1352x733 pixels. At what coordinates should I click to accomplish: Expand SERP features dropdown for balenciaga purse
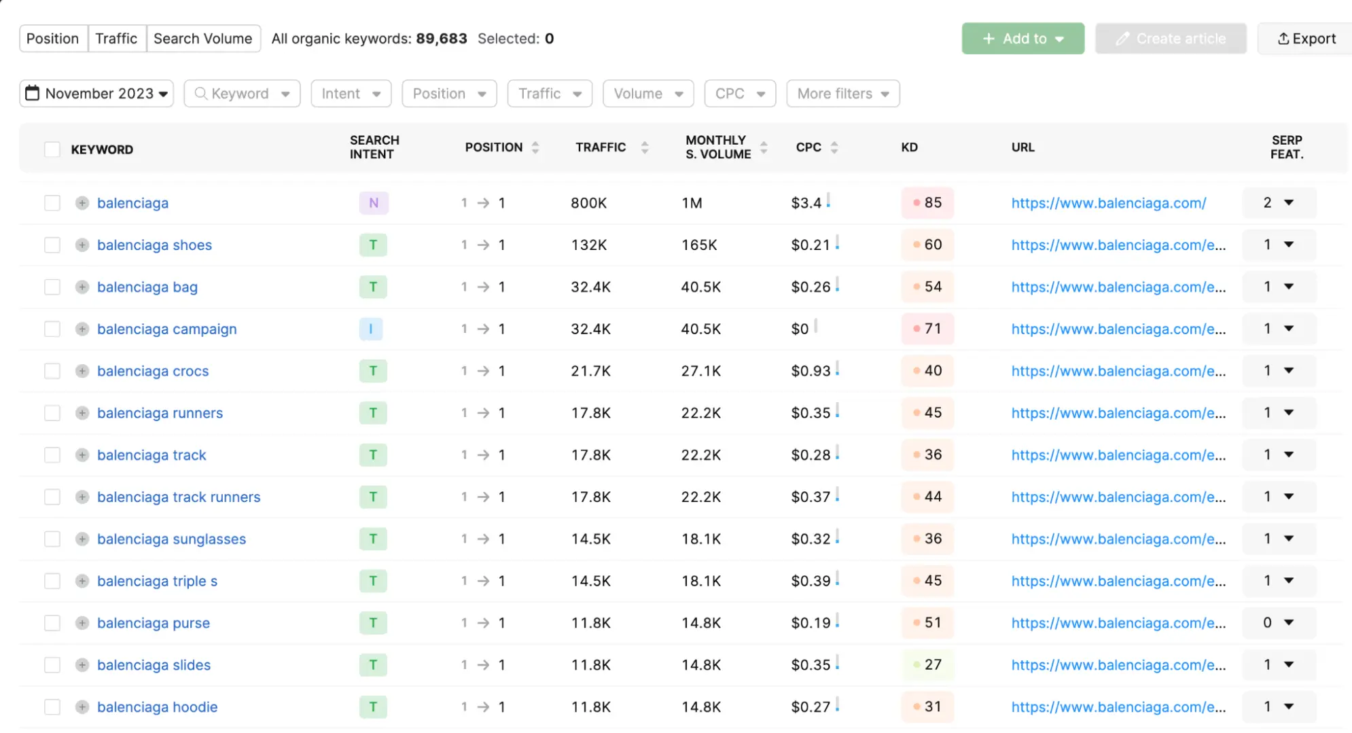[1279, 623]
